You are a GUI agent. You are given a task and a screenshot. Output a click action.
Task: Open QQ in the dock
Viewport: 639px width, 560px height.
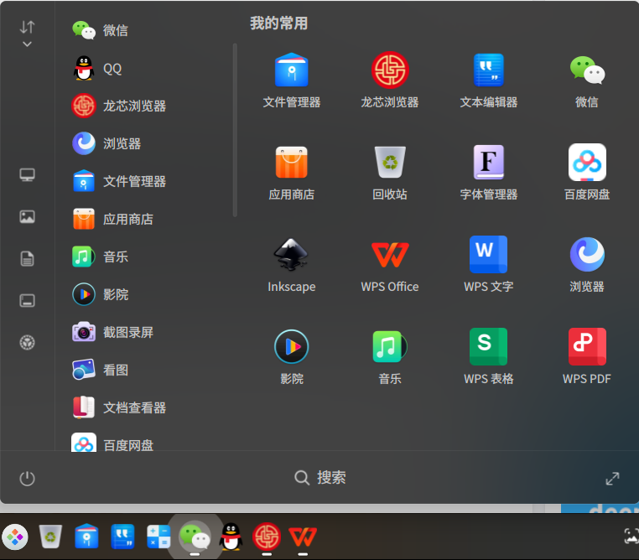(231, 537)
